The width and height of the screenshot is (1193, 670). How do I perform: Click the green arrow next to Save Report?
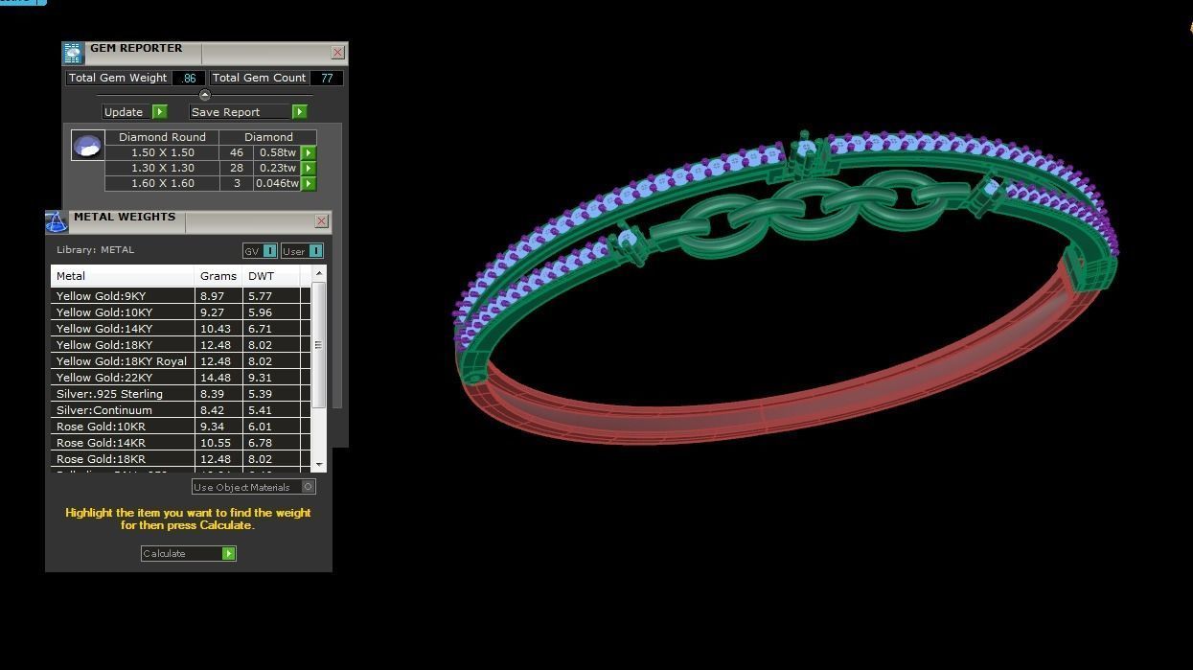pos(299,112)
